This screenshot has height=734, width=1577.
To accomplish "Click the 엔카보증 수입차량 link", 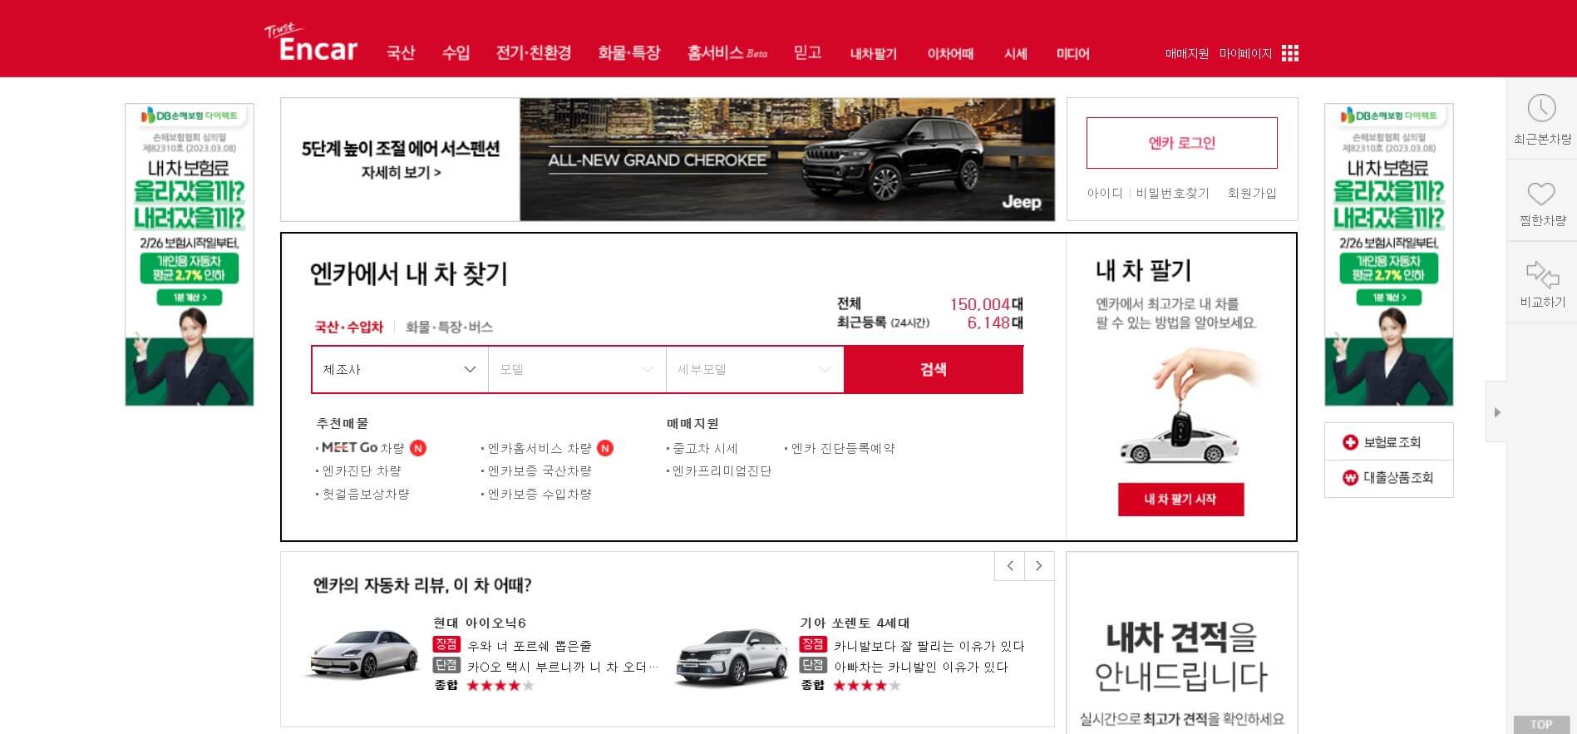I will coord(540,494).
